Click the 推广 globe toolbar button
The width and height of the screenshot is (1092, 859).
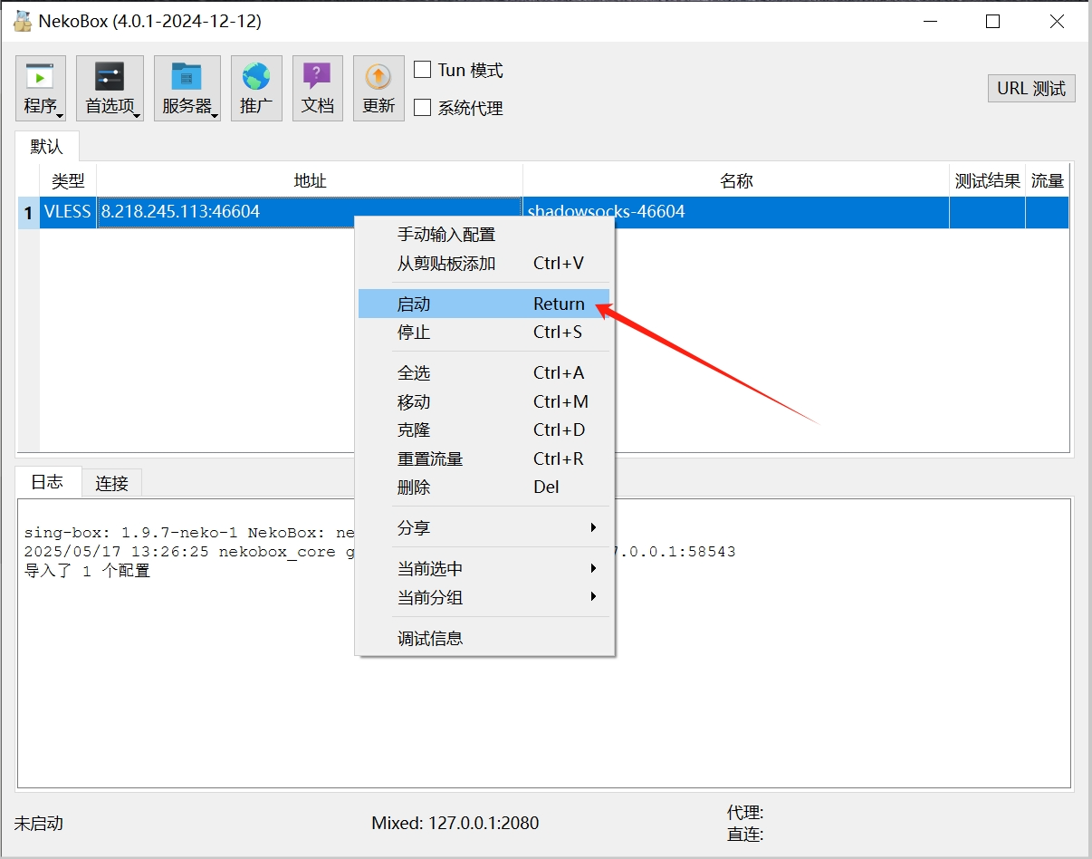[256, 88]
